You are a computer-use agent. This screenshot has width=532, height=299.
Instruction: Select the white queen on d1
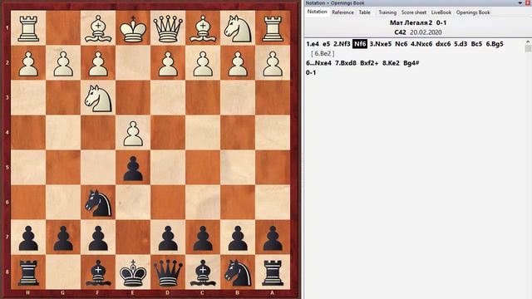[x=168, y=27]
